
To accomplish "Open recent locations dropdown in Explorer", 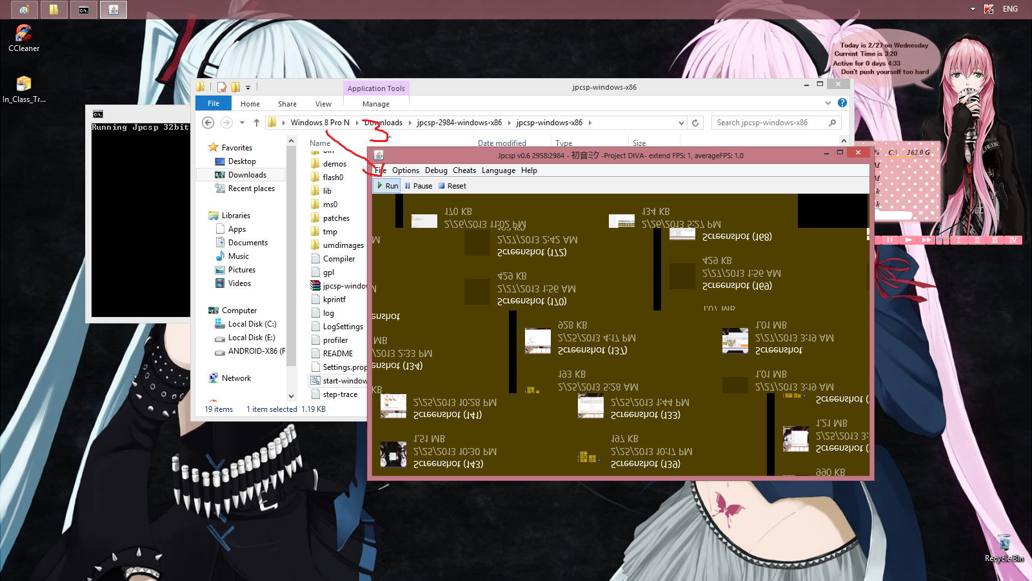I will pyautogui.click(x=242, y=123).
